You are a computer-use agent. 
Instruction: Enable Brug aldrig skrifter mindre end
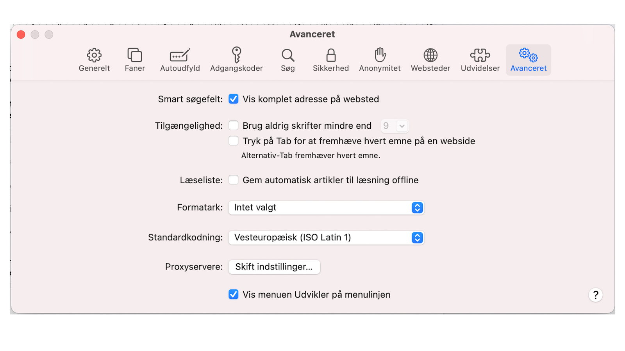click(x=233, y=125)
